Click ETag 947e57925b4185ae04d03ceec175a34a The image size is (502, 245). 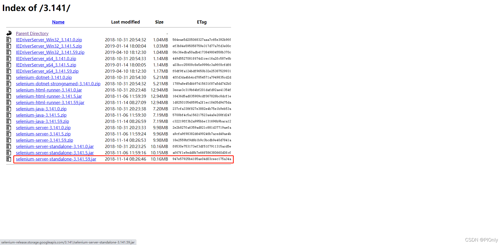(x=202, y=159)
